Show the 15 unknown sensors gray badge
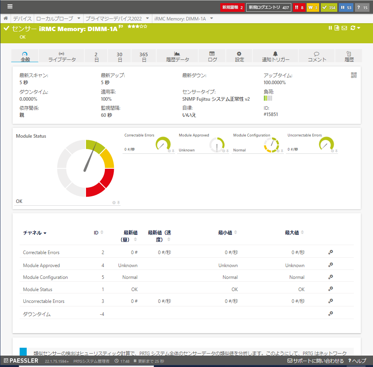The width and height of the screenshot is (373, 367). (x=362, y=7)
